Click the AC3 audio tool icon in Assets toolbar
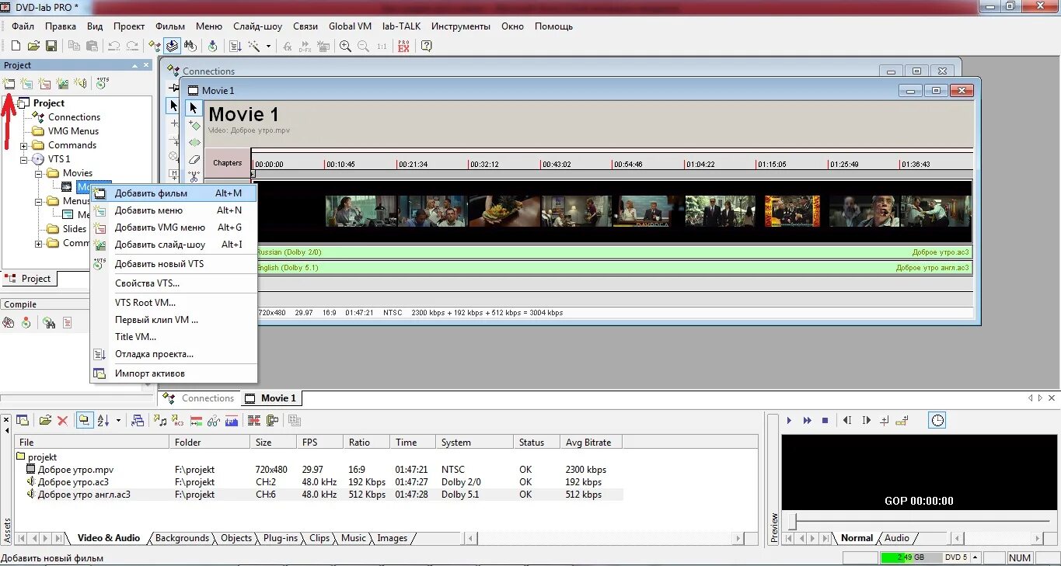This screenshot has height=566, width=1061. point(177,420)
